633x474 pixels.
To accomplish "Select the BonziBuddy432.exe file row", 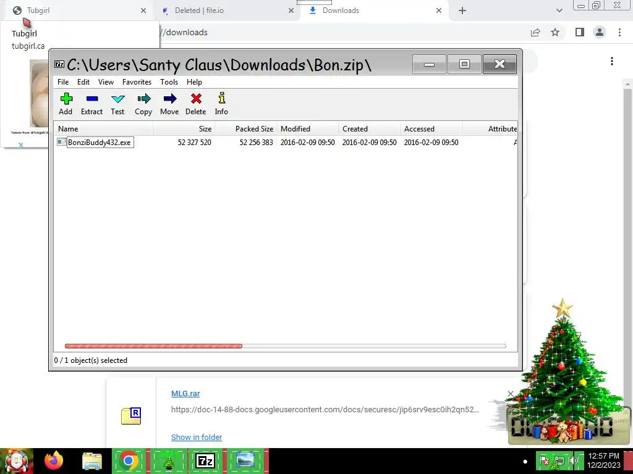I will coord(286,143).
